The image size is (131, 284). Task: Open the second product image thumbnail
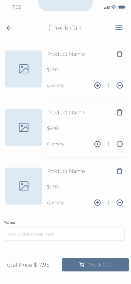[24, 128]
